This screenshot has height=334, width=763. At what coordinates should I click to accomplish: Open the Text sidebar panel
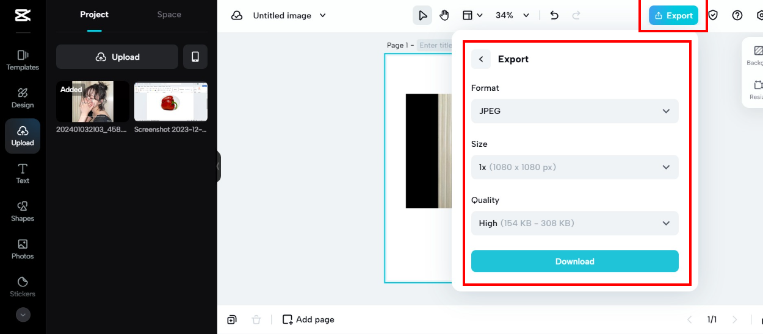coord(23,174)
